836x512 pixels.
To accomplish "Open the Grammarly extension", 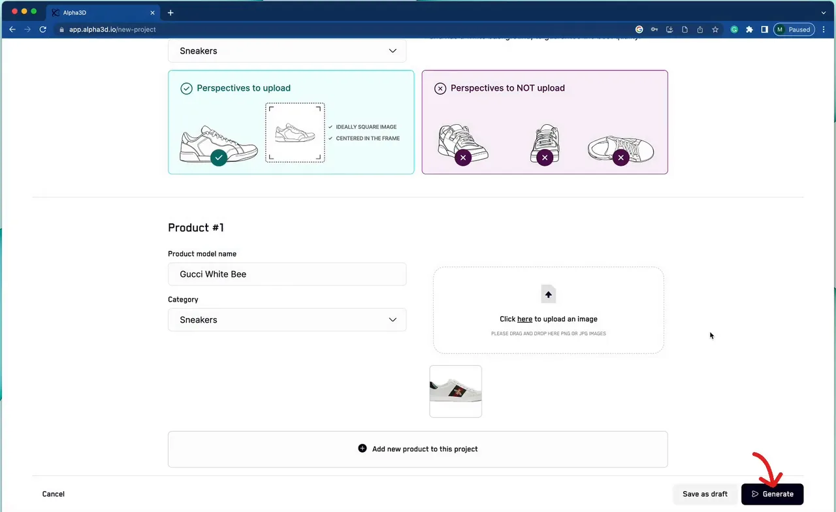I will pos(734,29).
